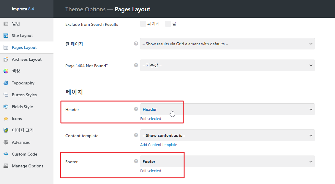The width and height of the screenshot is (335, 184).
Task: Click the 색상 color wheel icon
Action: click(x=6, y=71)
